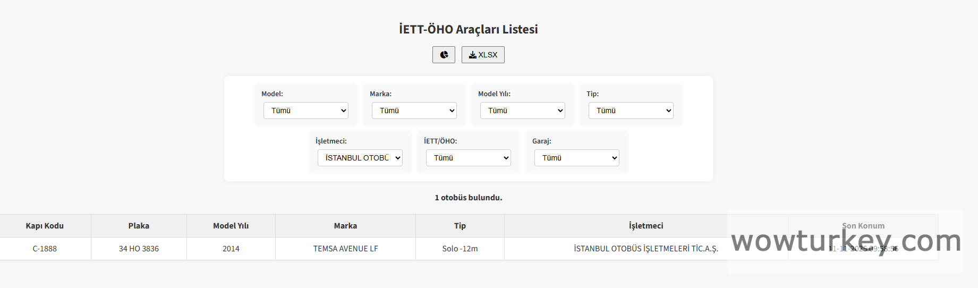
Task: Sort by Marka column header
Action: click(x=345, y=226)
